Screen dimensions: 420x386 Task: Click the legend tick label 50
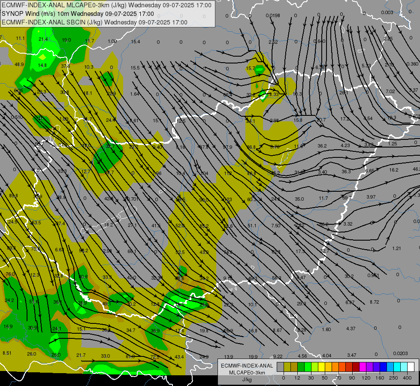tap(324, 378)
